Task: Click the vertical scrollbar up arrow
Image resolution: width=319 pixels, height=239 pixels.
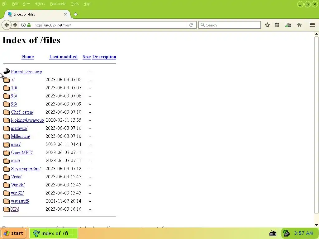Action: [x=317, y=34]
